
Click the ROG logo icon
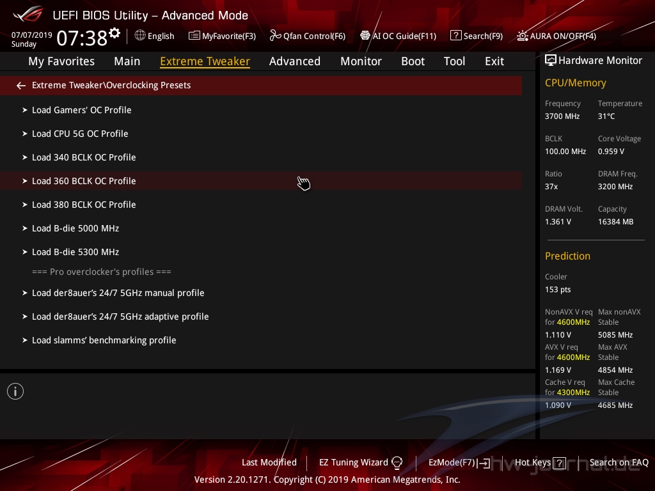[x=28, y=14]
